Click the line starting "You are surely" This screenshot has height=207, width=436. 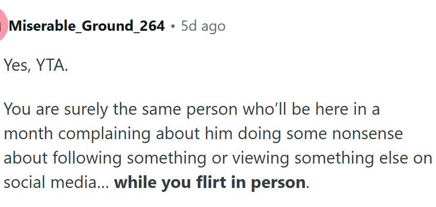[192, 109]
